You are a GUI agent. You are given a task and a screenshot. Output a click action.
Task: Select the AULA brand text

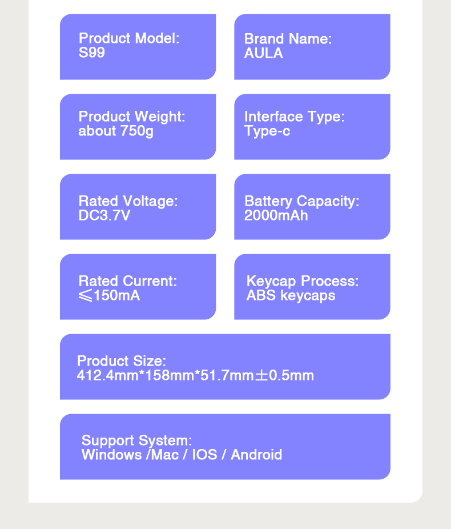[x=263, y=53]
